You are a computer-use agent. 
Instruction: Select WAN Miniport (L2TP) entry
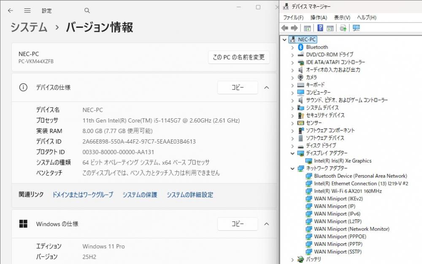[x=338, y=221]
